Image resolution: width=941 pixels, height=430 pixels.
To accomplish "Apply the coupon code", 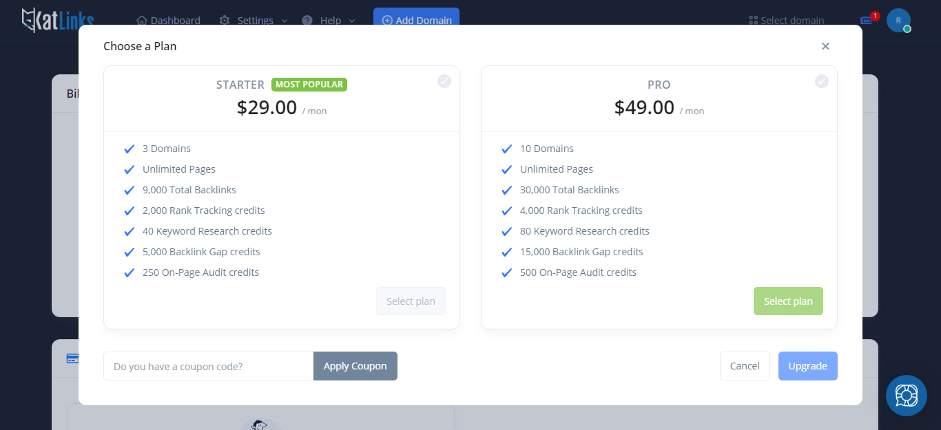I will coord(355,366).
